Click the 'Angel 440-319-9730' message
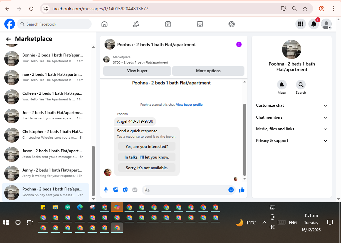Image resolution: width=341 pixels, height=243 pixels. coord(135,121)
